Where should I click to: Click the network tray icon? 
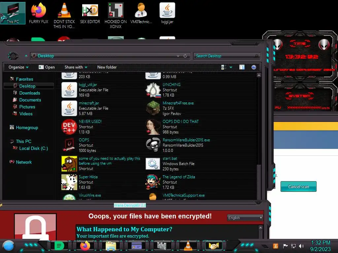point(293,246)
